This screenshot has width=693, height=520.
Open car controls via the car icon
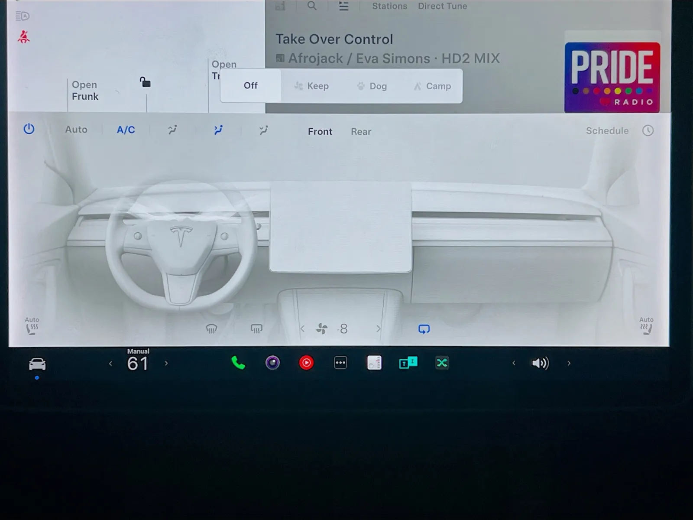(37, 364)
